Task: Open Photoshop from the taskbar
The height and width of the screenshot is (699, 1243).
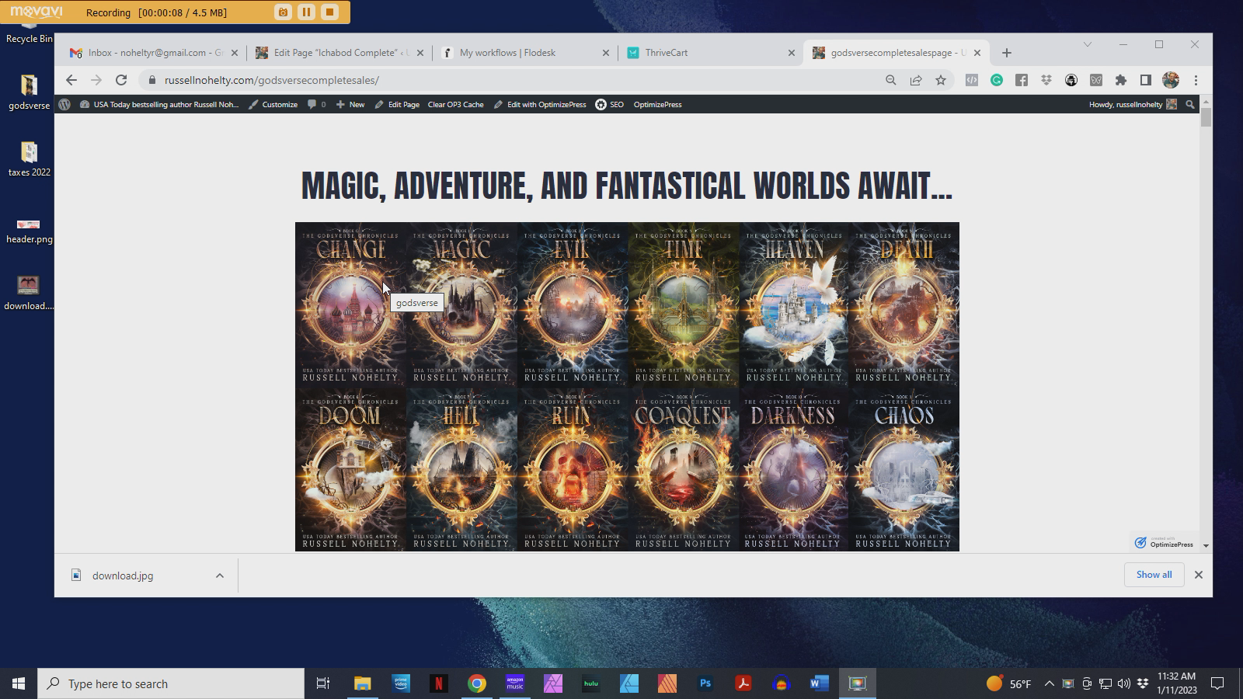Action: [705, 683]
